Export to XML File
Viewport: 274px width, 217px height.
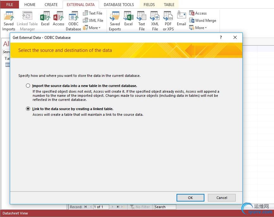[x=155, y=21]
